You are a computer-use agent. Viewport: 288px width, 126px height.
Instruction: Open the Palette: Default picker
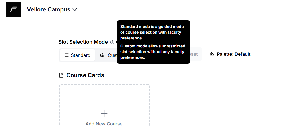pyautogui.click(x=230, y=54)
